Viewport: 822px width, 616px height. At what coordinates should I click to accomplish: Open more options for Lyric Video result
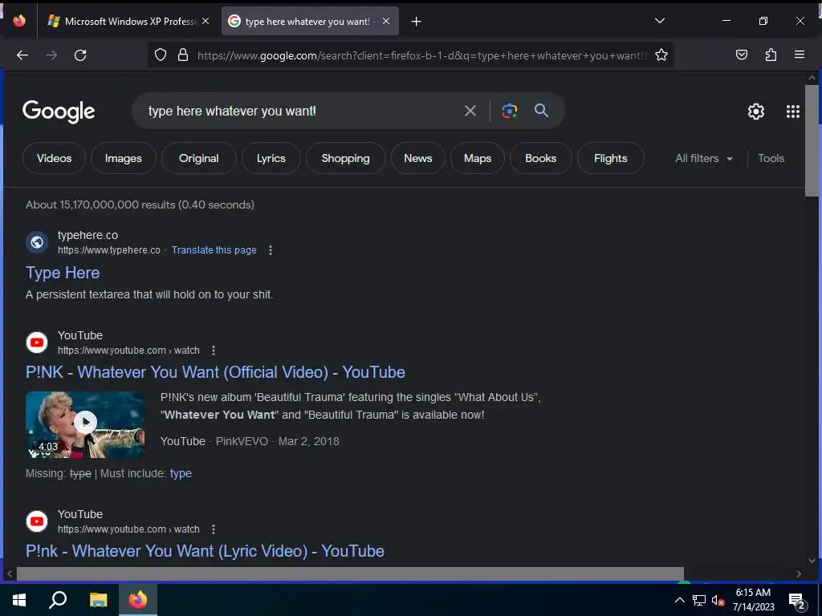[x=214, y=529]
